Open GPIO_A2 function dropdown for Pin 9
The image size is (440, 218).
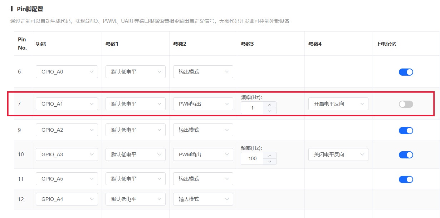point(67,130)
